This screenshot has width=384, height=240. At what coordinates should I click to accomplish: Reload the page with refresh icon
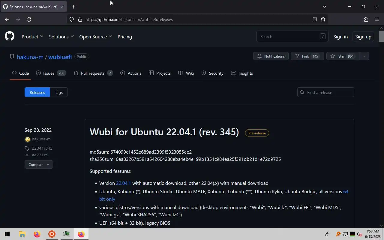pyautogui.click(x=29, y=19)
